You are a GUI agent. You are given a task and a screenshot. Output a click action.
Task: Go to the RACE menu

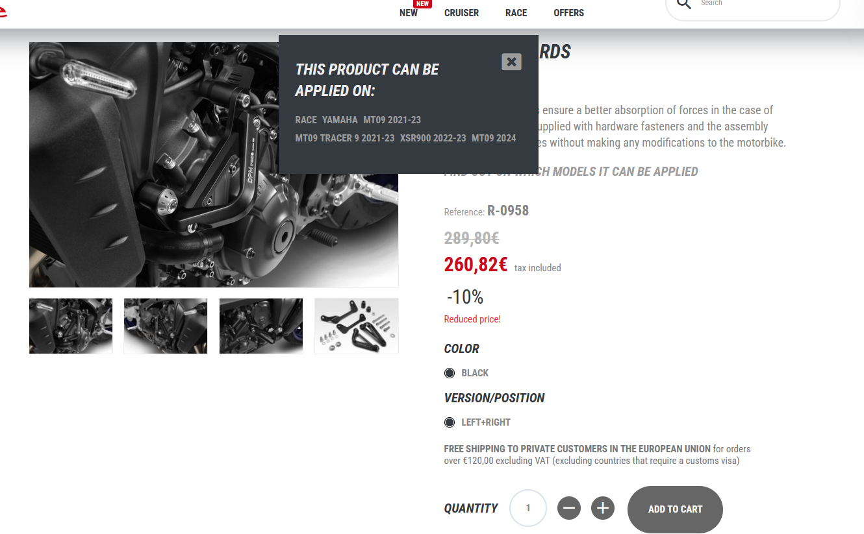point(516,13)
